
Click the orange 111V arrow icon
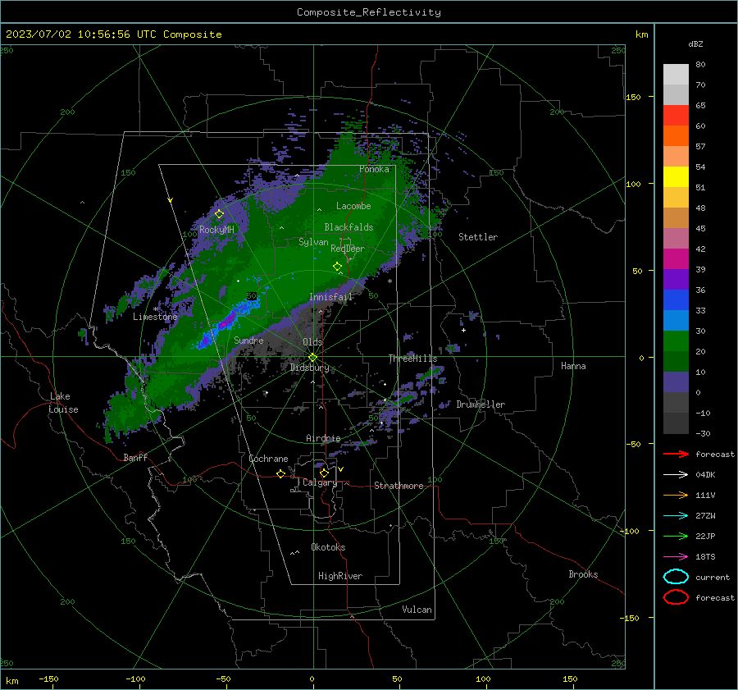[676, 495]
